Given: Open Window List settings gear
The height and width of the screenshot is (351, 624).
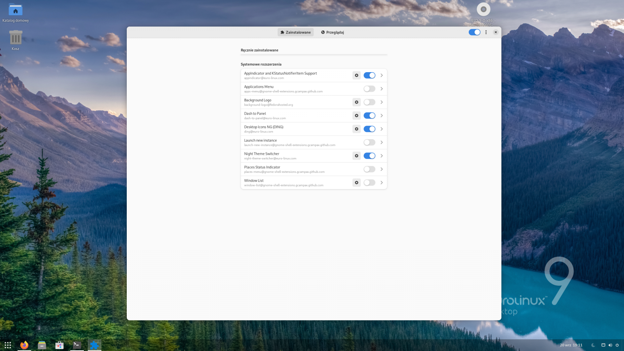Looking at the screenshot, I should pyautogui.click(x=356, y=183).
